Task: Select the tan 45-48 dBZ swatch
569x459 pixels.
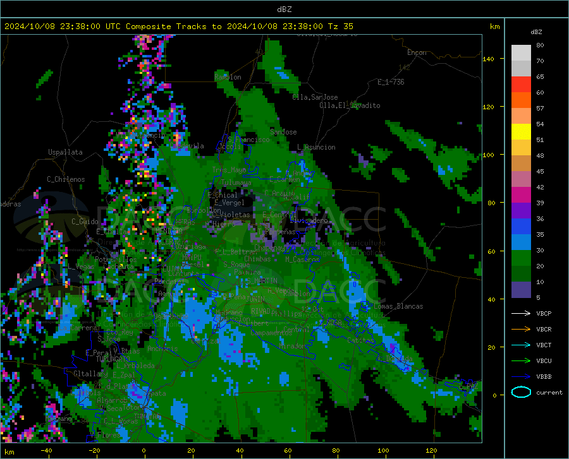Action: pos(521,164)
